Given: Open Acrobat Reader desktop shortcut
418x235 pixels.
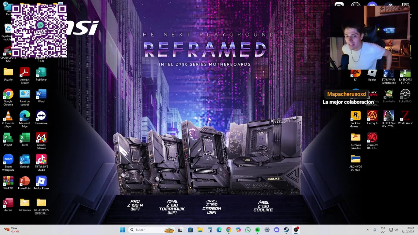Looking at the screenshot, I should (25, 76).
